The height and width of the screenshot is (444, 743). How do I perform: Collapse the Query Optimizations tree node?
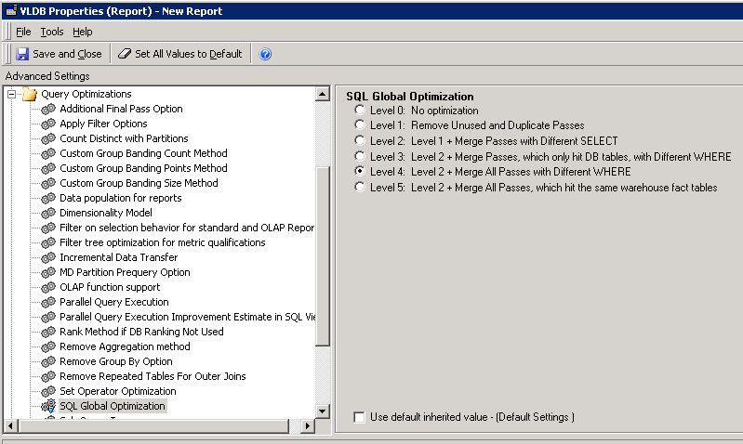coord(12,94)
